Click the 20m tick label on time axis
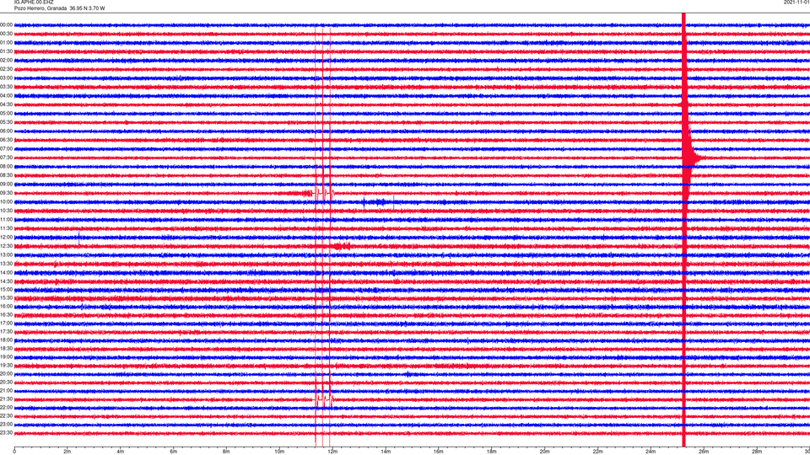The height and width of the screenshot is (455, 810). point(544,452)
